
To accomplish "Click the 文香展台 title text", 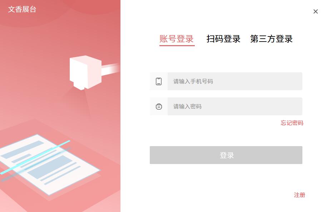I will click(x=22, y=9).
